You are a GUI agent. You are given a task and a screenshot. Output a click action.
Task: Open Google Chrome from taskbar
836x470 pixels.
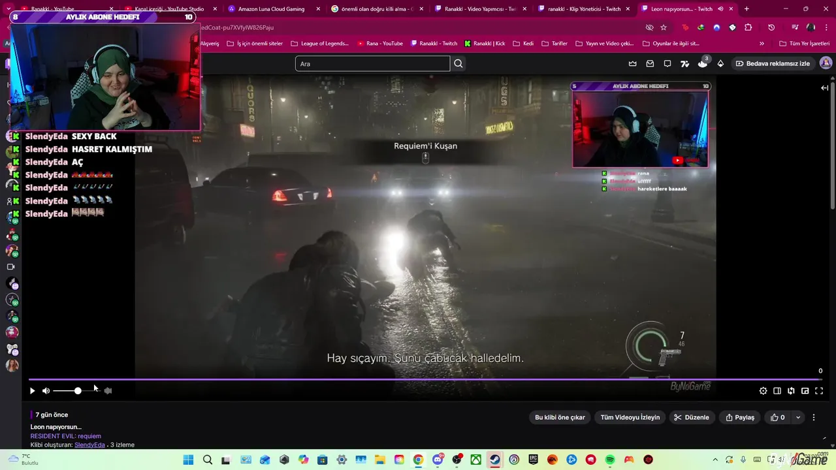click(418, 460)
